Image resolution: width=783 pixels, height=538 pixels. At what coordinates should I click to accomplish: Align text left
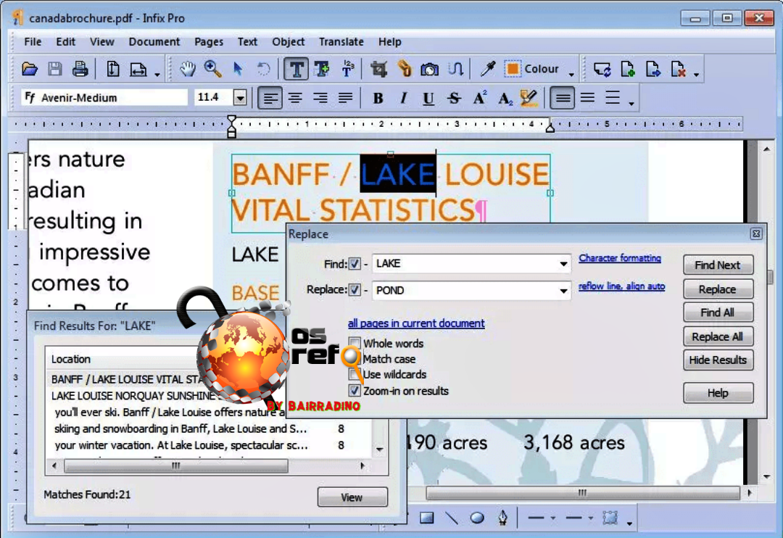tap(270, 98)
